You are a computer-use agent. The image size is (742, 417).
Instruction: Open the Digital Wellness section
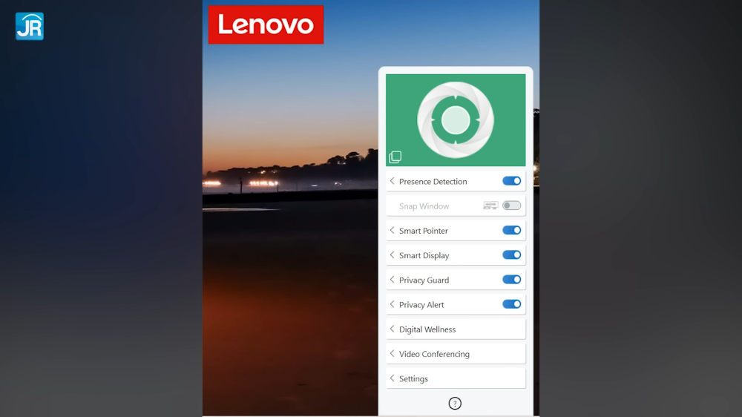click(x=456, y=329)
